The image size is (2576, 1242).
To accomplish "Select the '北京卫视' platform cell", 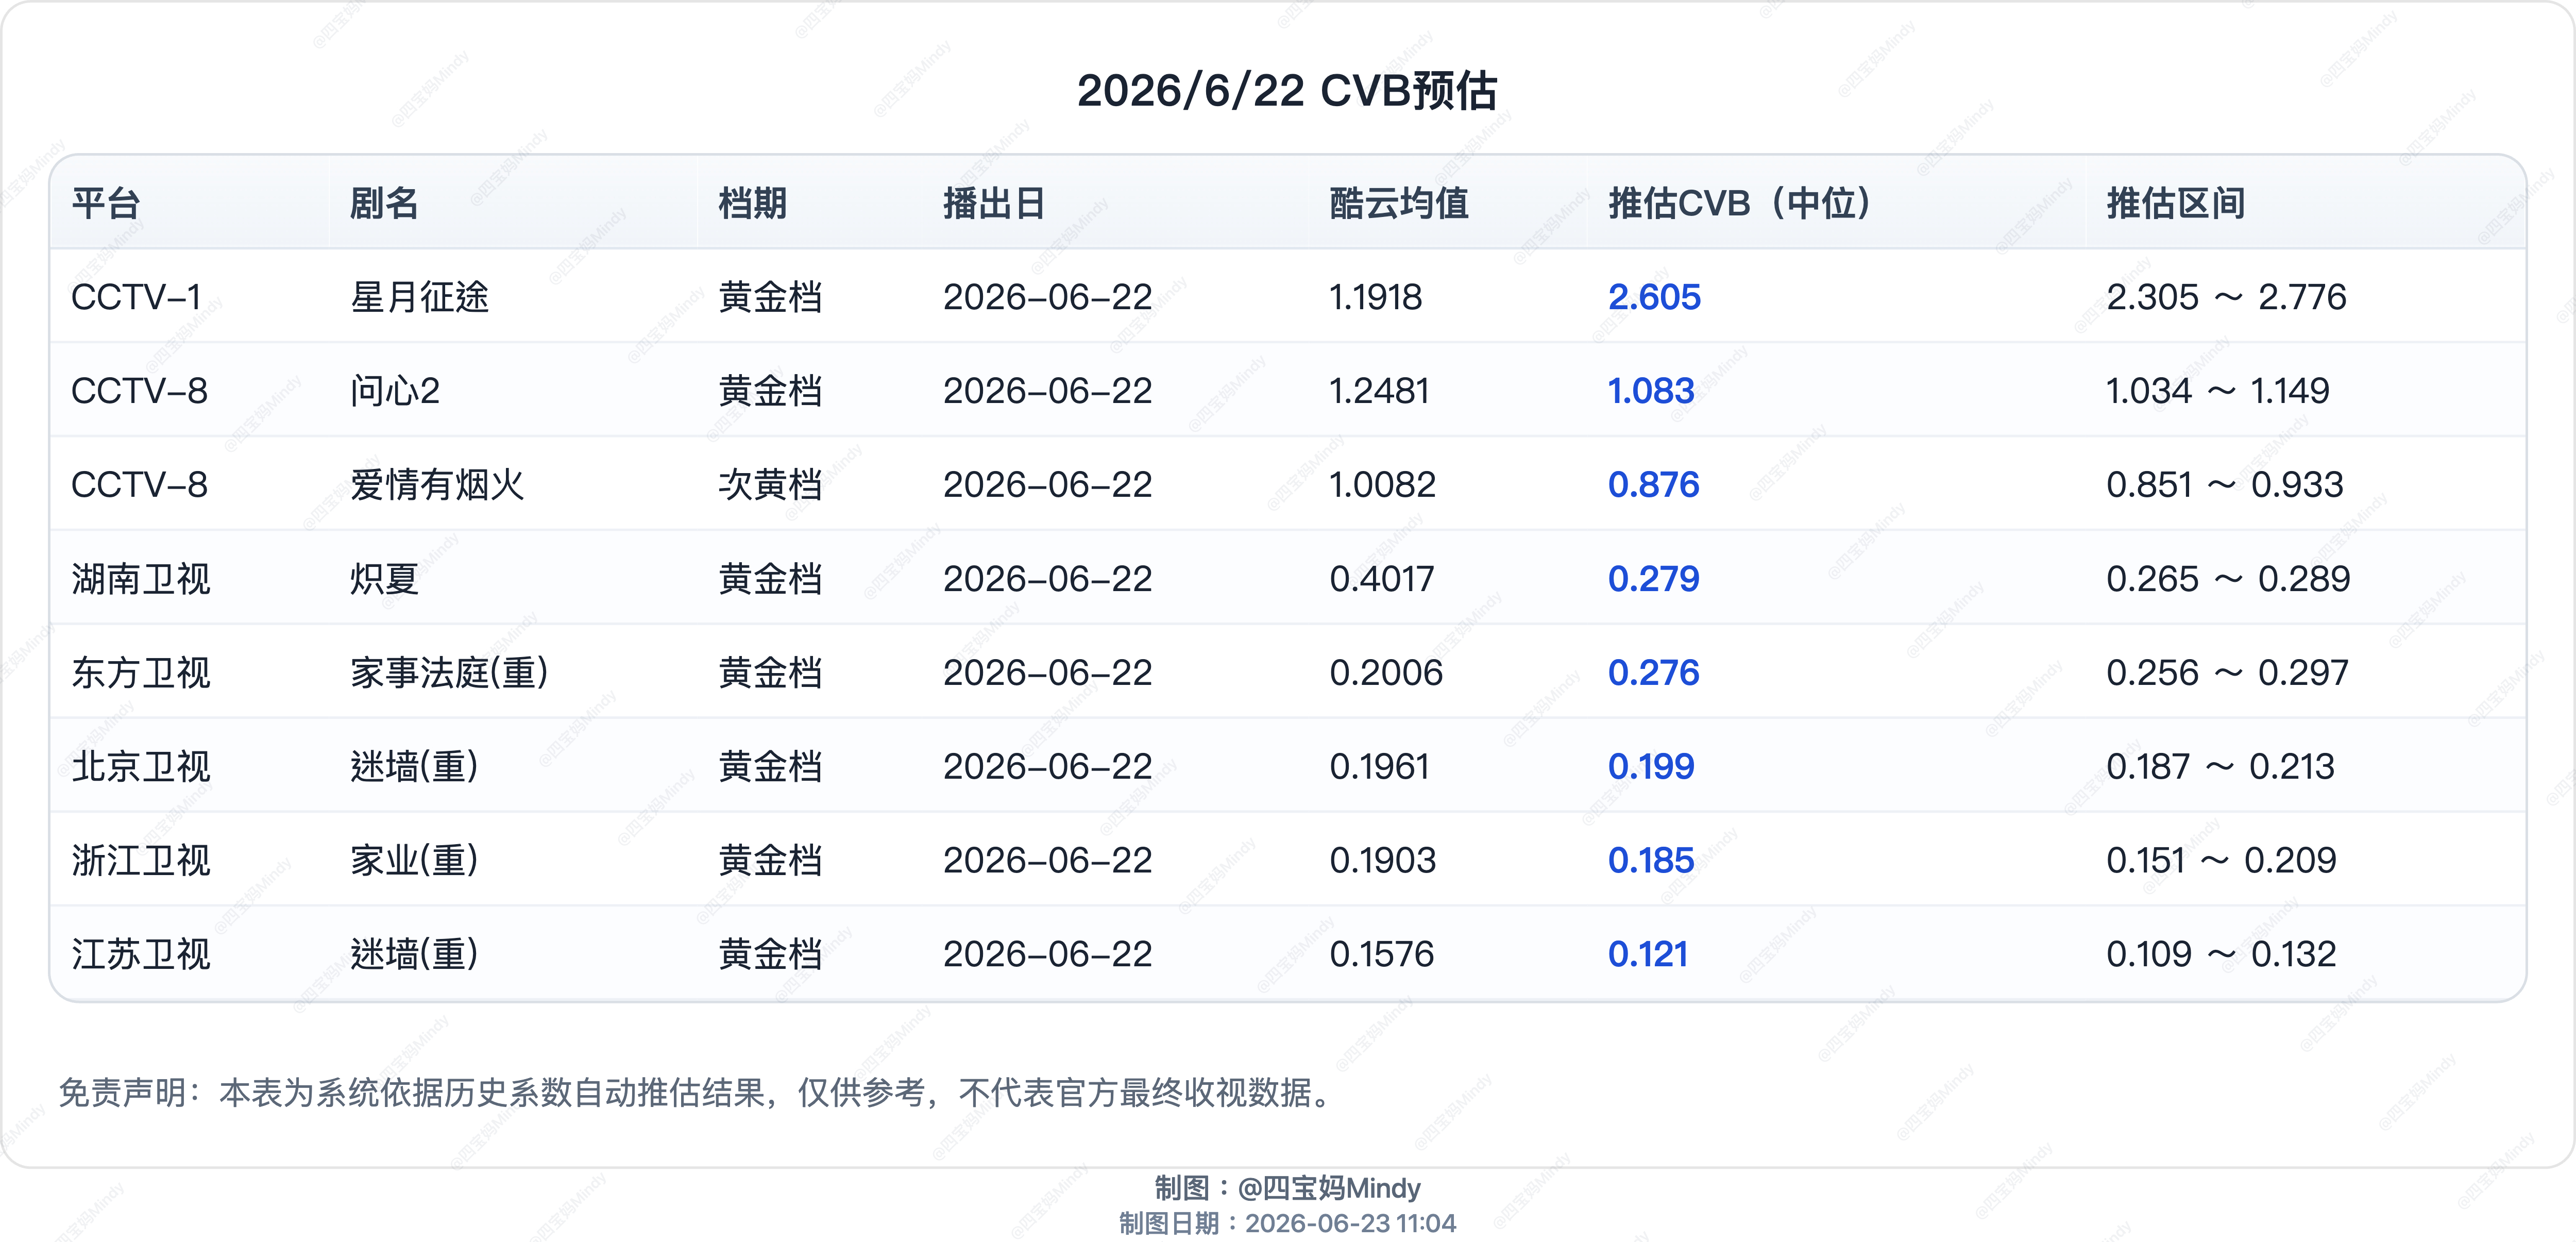I will (141, 767).
